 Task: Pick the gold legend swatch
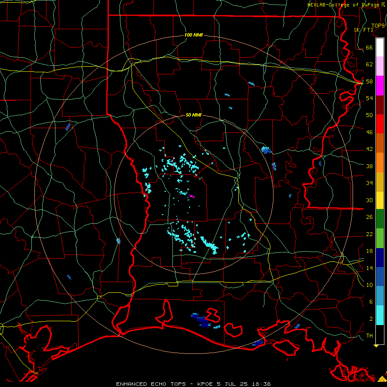380,182
